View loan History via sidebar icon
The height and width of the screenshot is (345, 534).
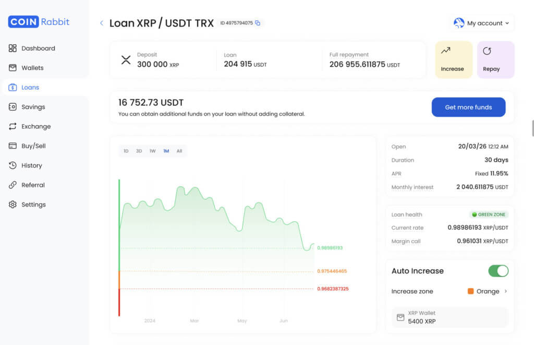pos(11,165)
